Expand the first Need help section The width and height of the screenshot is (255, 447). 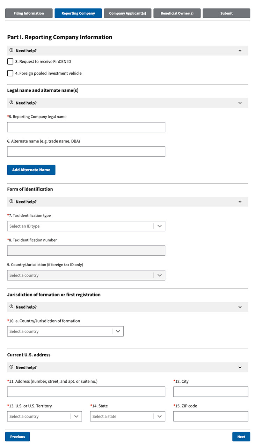pyautogui.click(x=240, y=50)
